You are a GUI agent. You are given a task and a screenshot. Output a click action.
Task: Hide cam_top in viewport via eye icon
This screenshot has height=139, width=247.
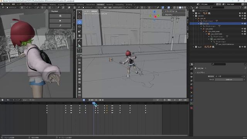pyautogui.click(x=242, y=24)
